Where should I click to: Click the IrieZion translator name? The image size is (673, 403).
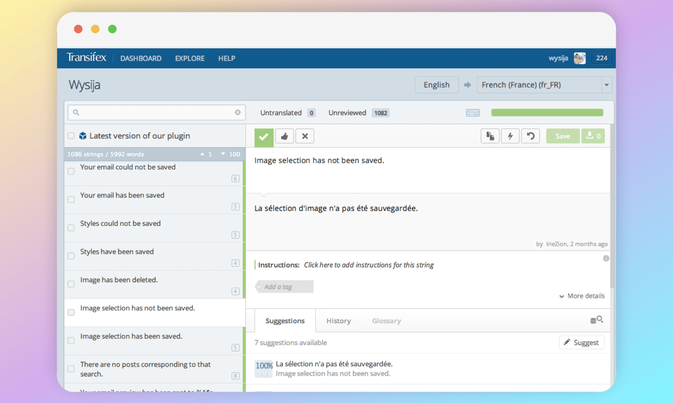click(556, 244)
